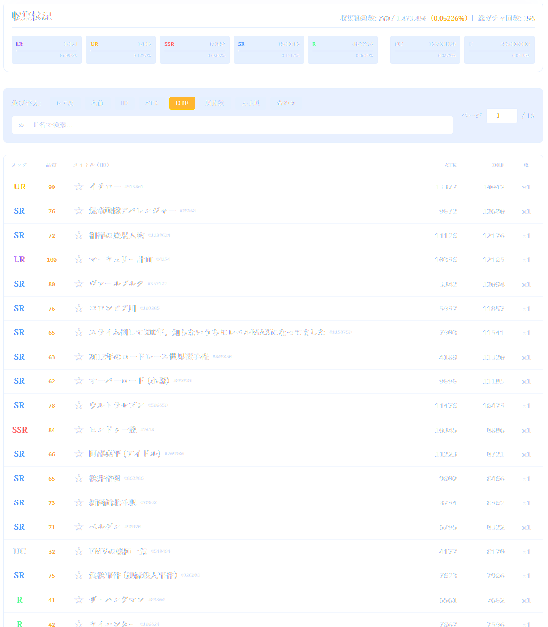
Task: Select the ATK sort option
Action: tap(152, 103)
